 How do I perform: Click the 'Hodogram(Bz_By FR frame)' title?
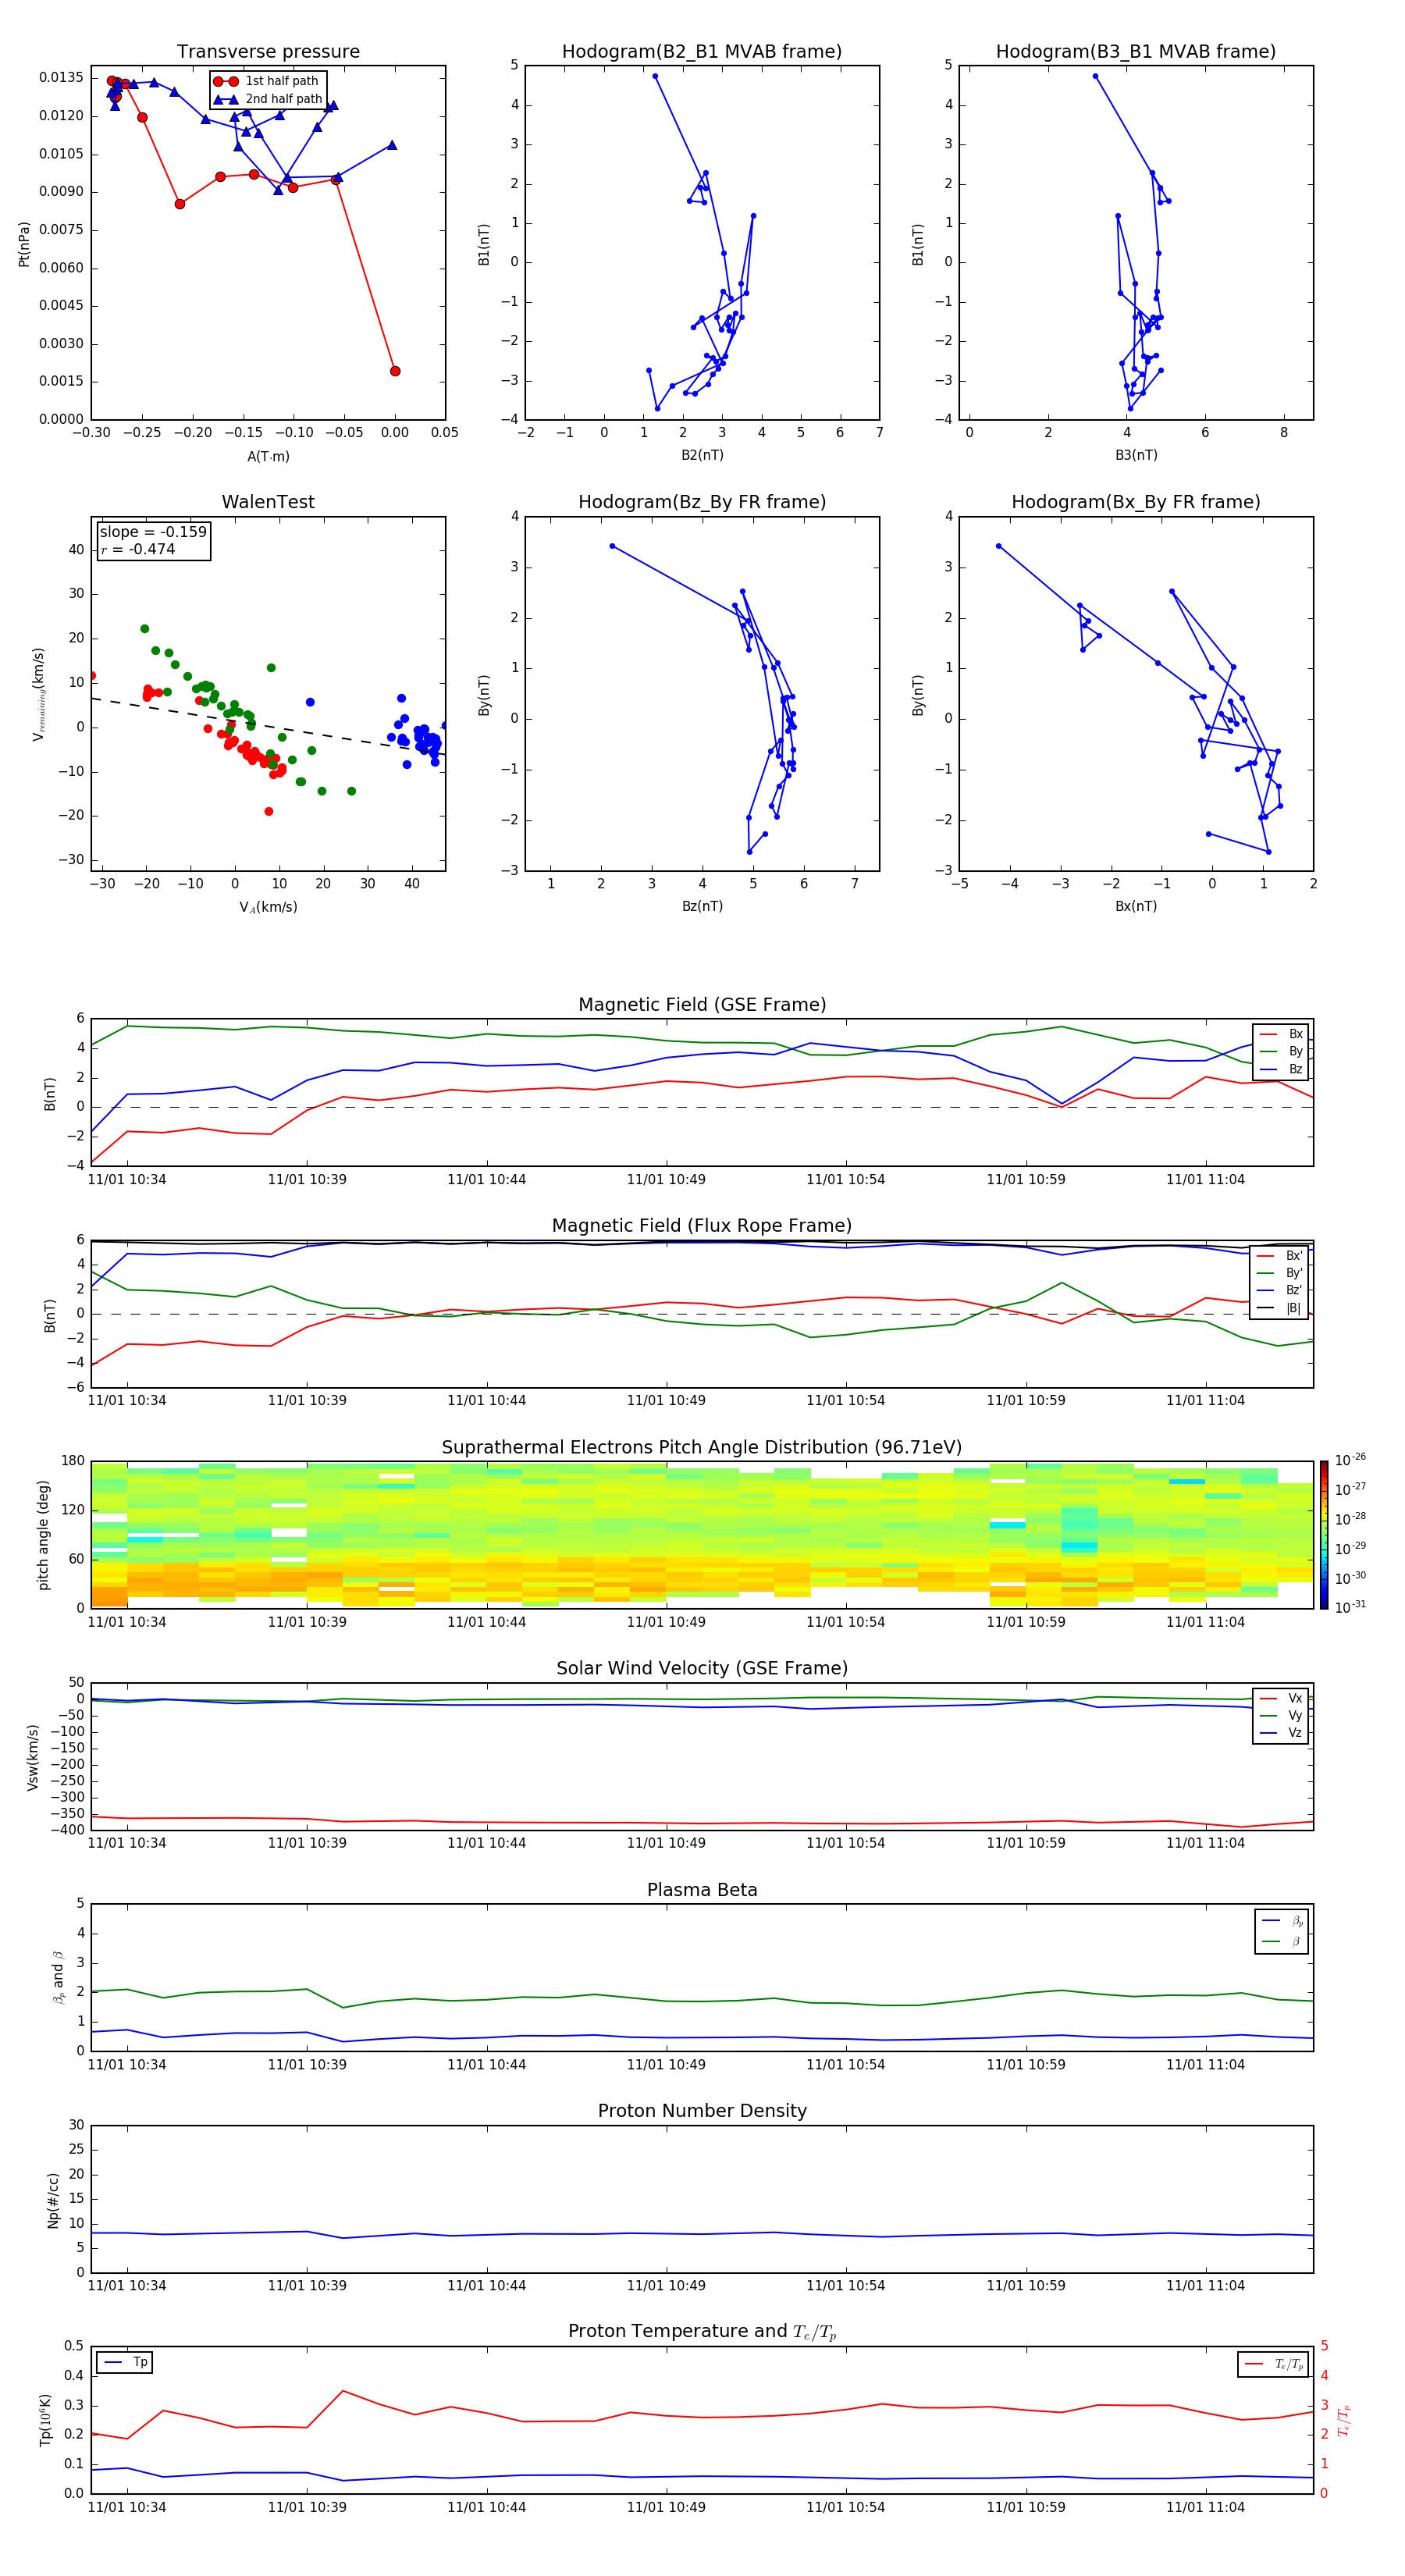tap(702, 502)
